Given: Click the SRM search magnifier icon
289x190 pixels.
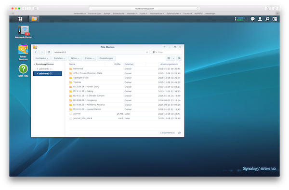Looking at the screenshot, I should tap(267, 19).
